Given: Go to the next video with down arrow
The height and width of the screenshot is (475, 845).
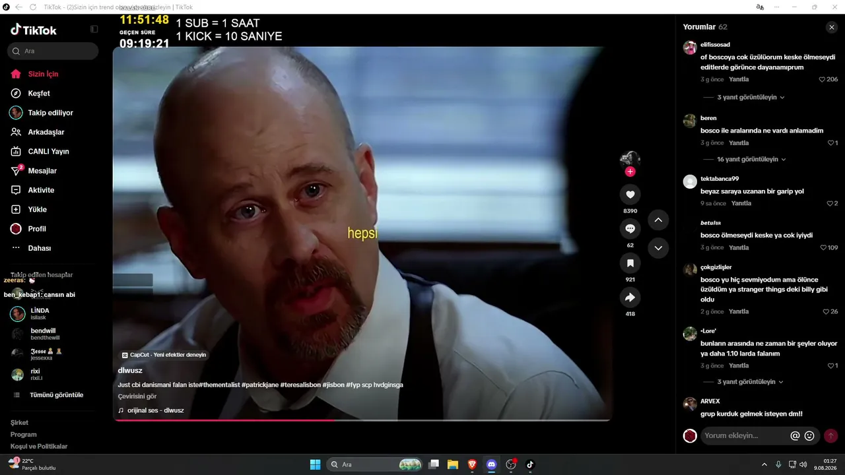Looking at the screenshot, I should (x=658, y=248).
